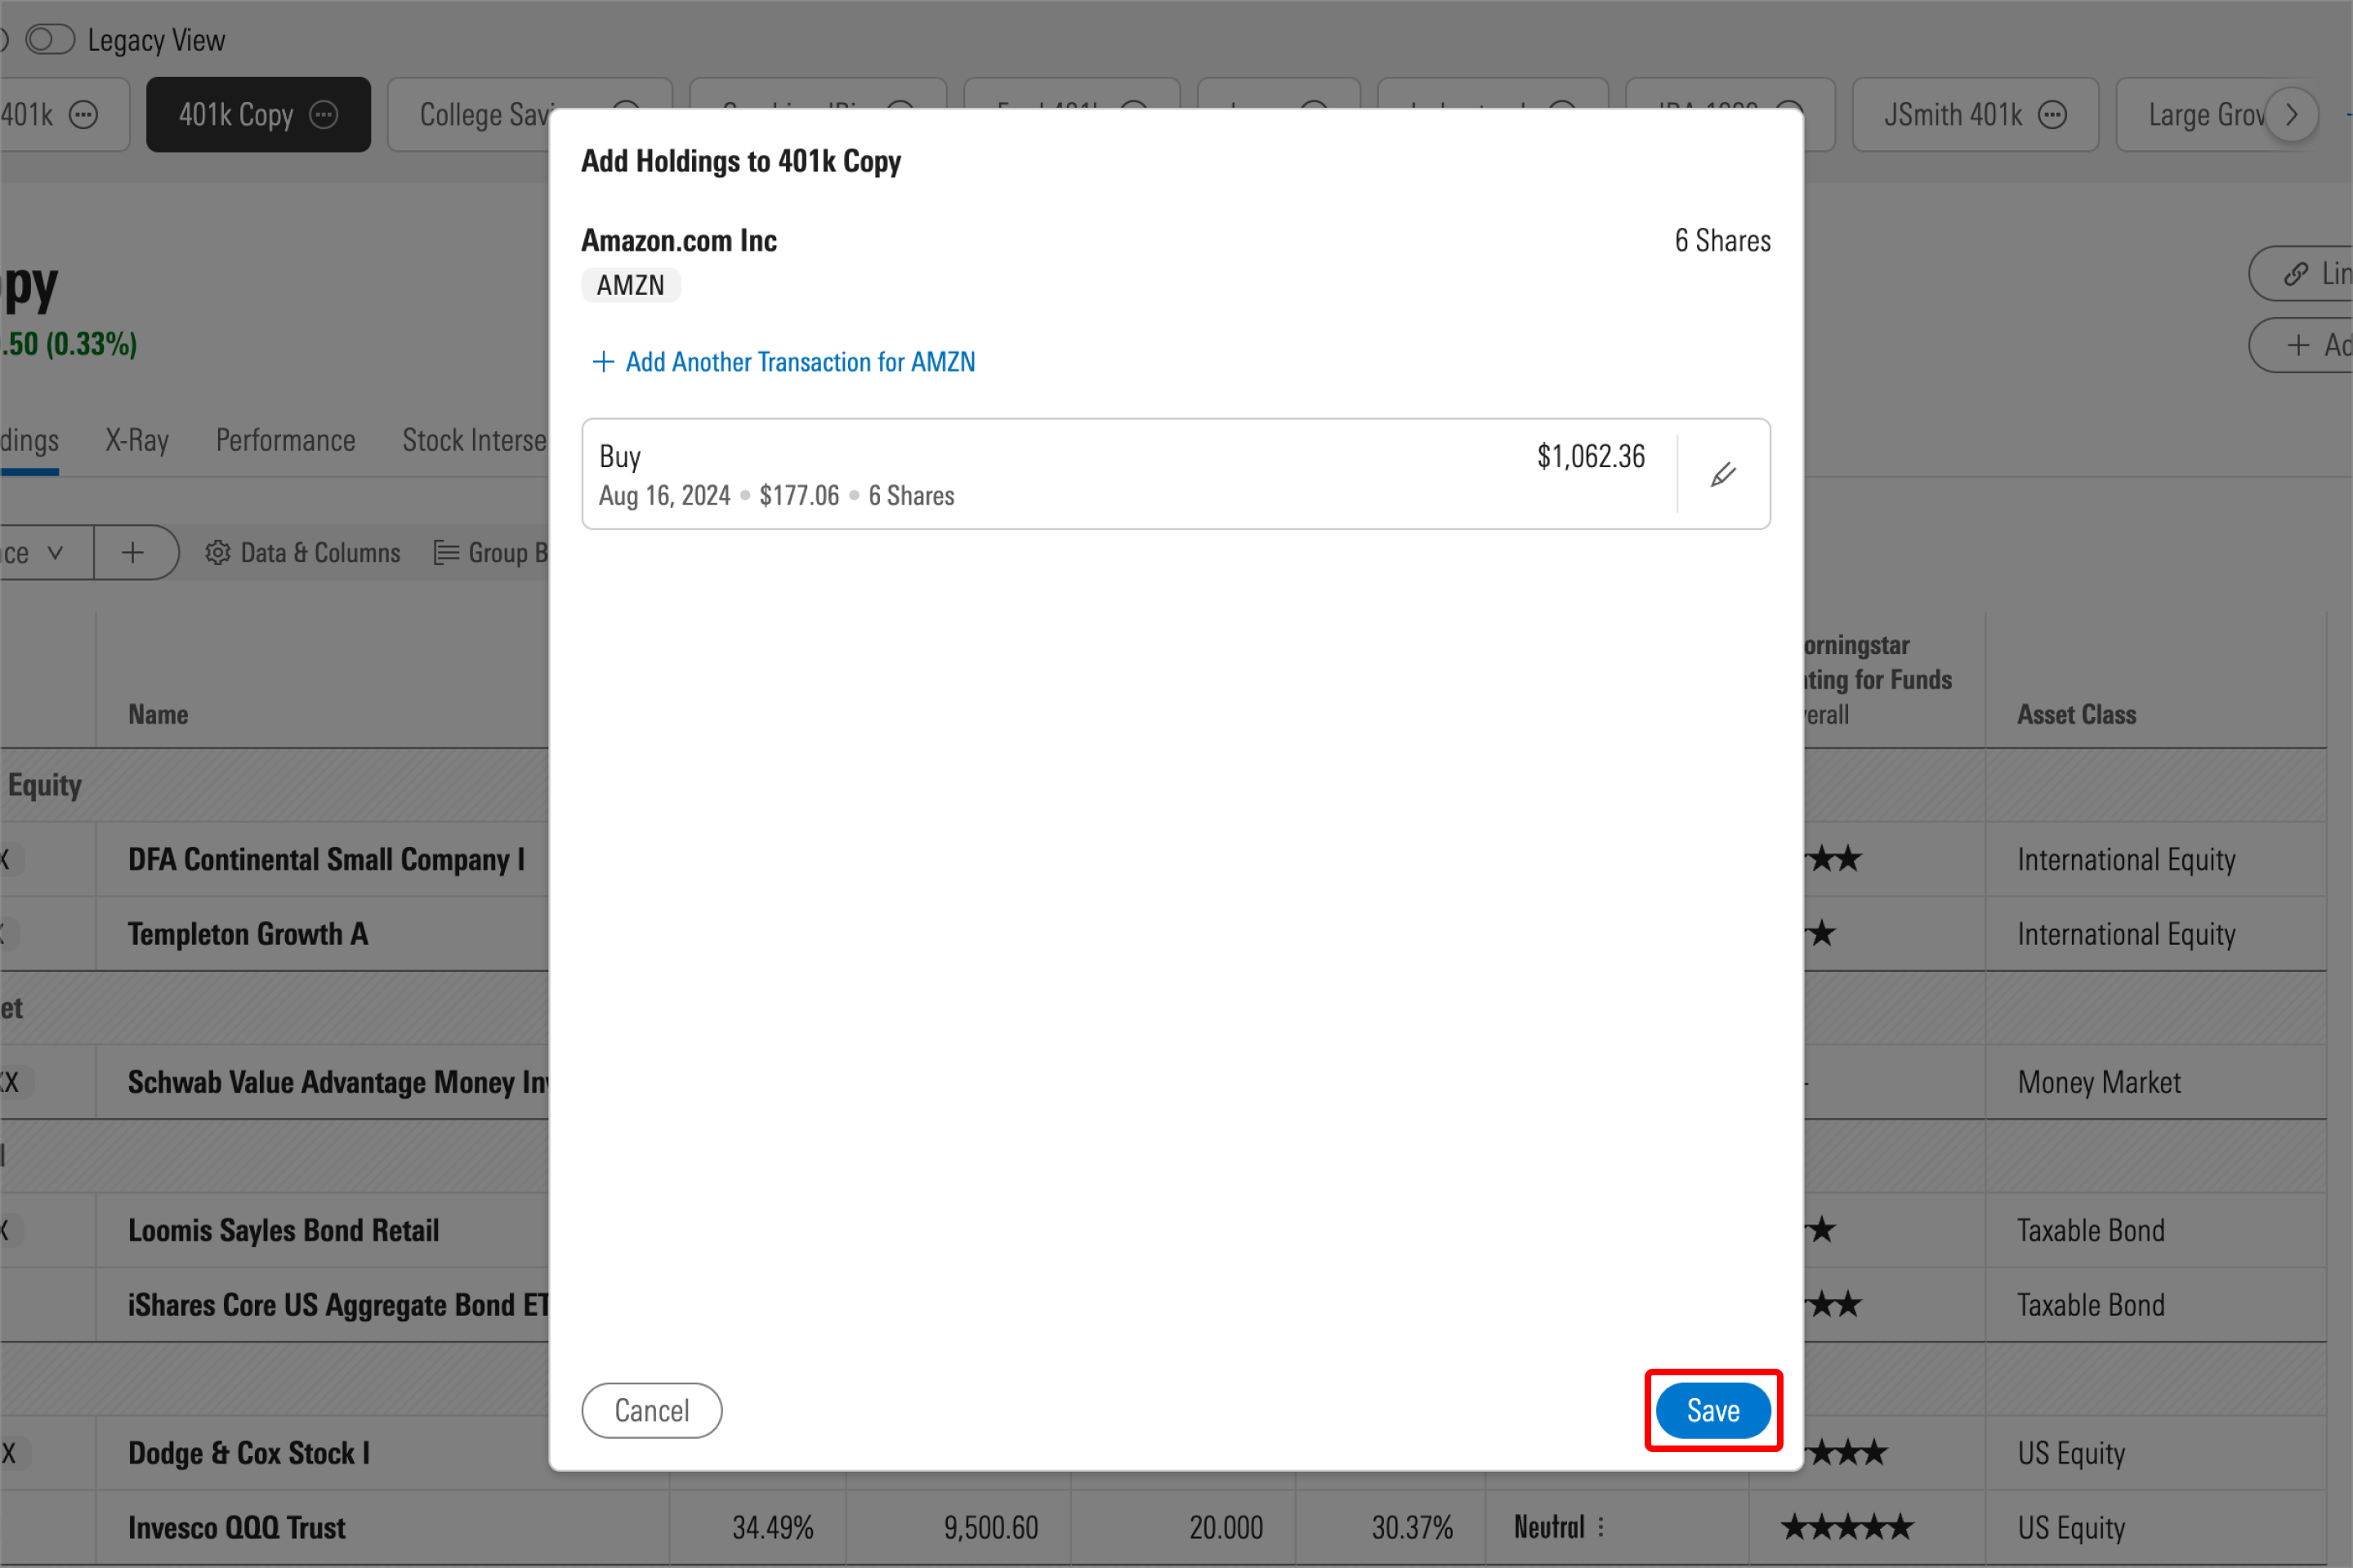Viewport: 2353px width, 1568px height.
Task: Select Templeton Growth A holding
Action: tap(248, 934)
